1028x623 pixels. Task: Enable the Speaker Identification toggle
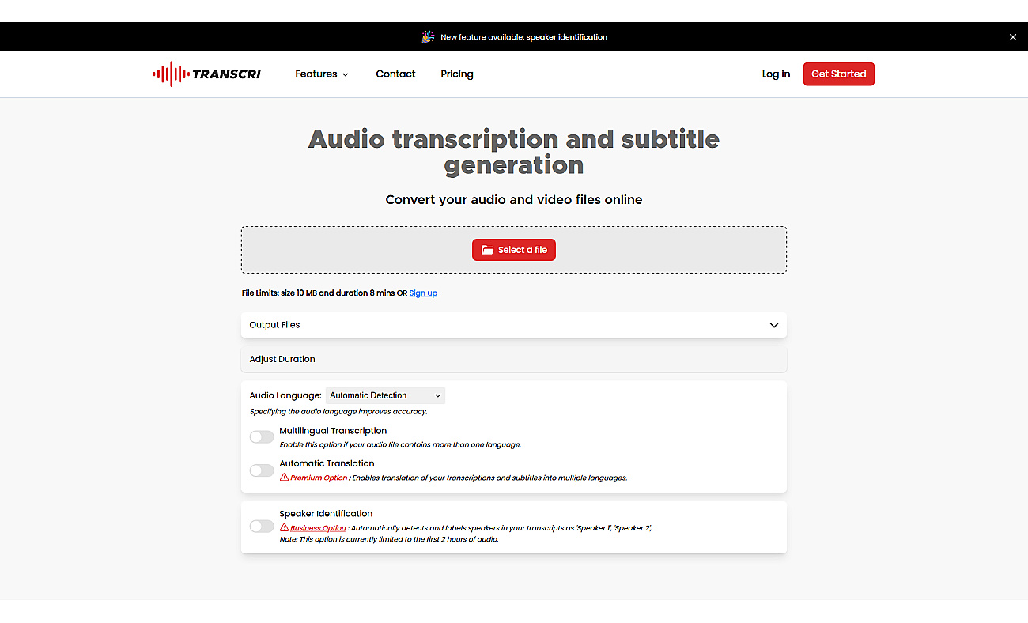[x=262, y=527]
